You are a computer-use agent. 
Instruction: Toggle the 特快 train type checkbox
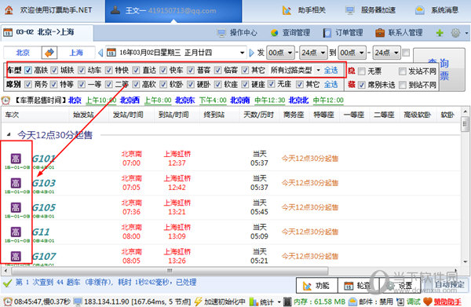109,71
